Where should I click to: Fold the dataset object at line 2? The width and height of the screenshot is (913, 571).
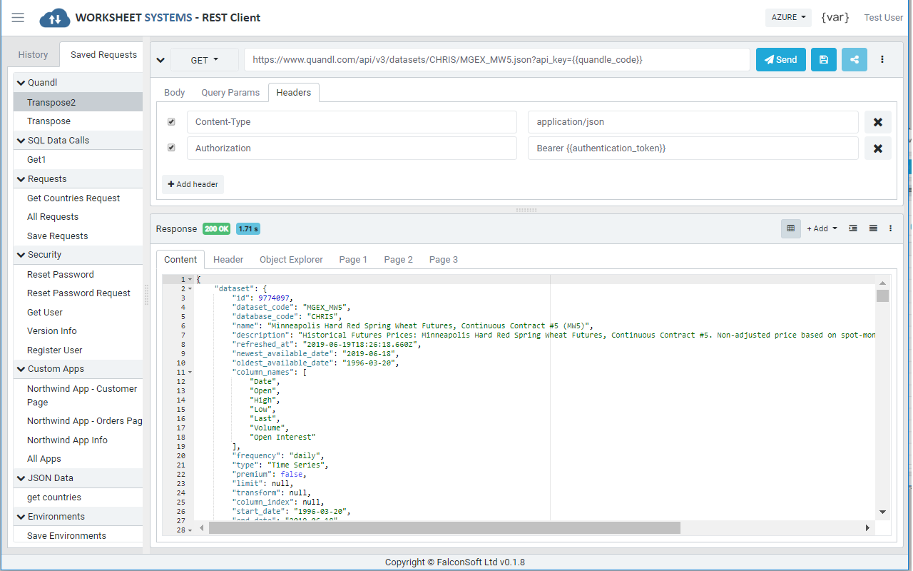click(x=190, y=288)
